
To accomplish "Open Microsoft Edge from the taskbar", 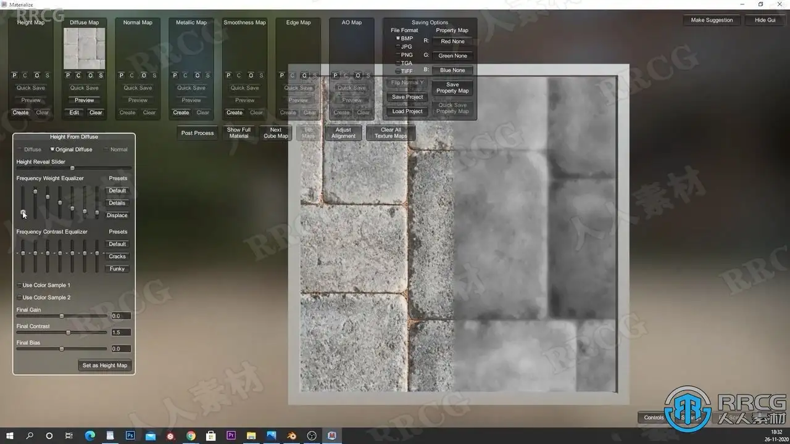I will (x=89, y=435).
